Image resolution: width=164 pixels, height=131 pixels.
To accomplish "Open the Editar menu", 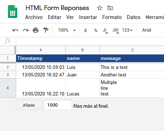I will click(x=54, y=17).
